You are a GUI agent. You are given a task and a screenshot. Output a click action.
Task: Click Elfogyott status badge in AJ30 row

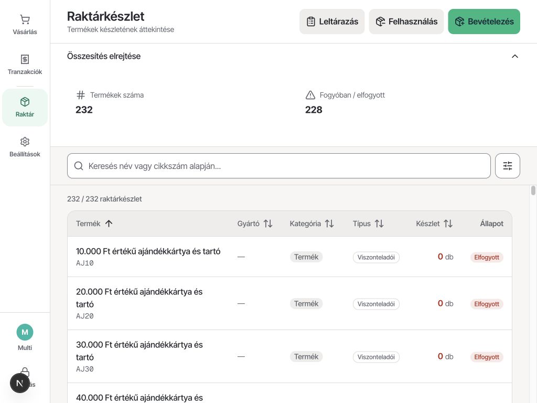click(487, 357)
